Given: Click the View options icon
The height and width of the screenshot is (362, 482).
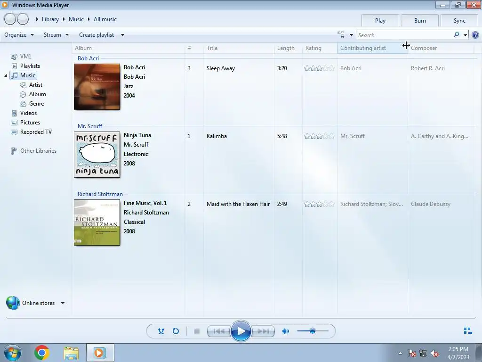Looking at the screenshot, I should 341,34.
